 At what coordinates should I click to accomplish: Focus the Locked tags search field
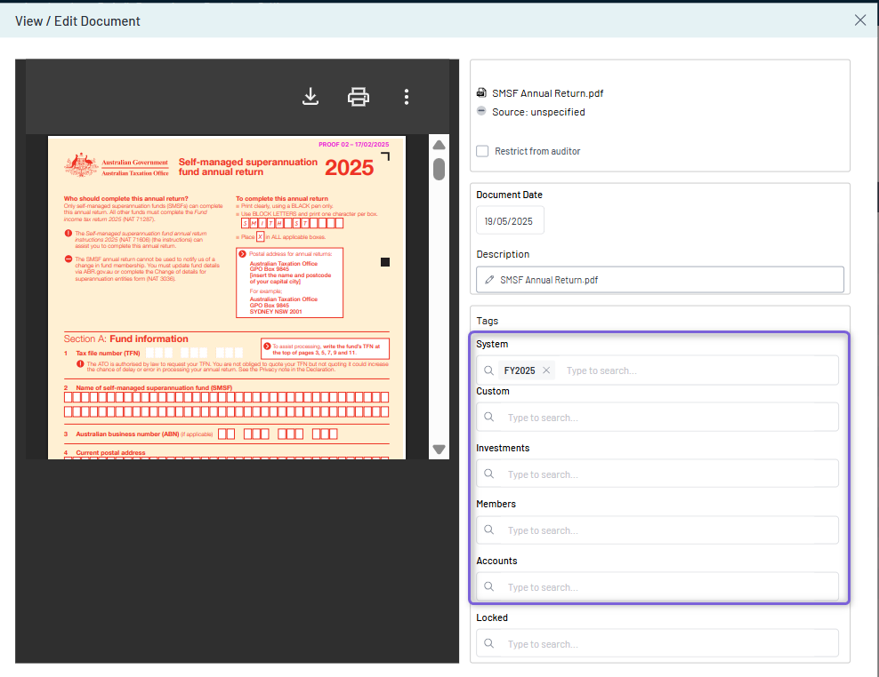657,643
